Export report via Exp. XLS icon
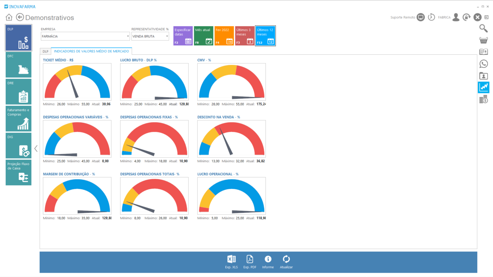Screen dimensions: 493x277 (231, 262)
